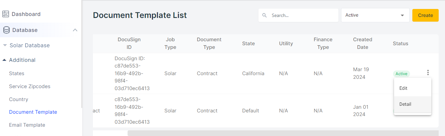Open the States page
Screen dimensions: 445x136
point(17,73)
